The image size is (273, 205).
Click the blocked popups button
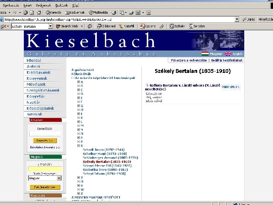107,26
